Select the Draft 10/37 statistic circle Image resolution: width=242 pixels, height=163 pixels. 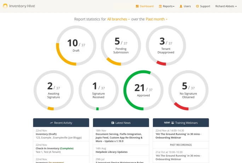click(76, 46)
